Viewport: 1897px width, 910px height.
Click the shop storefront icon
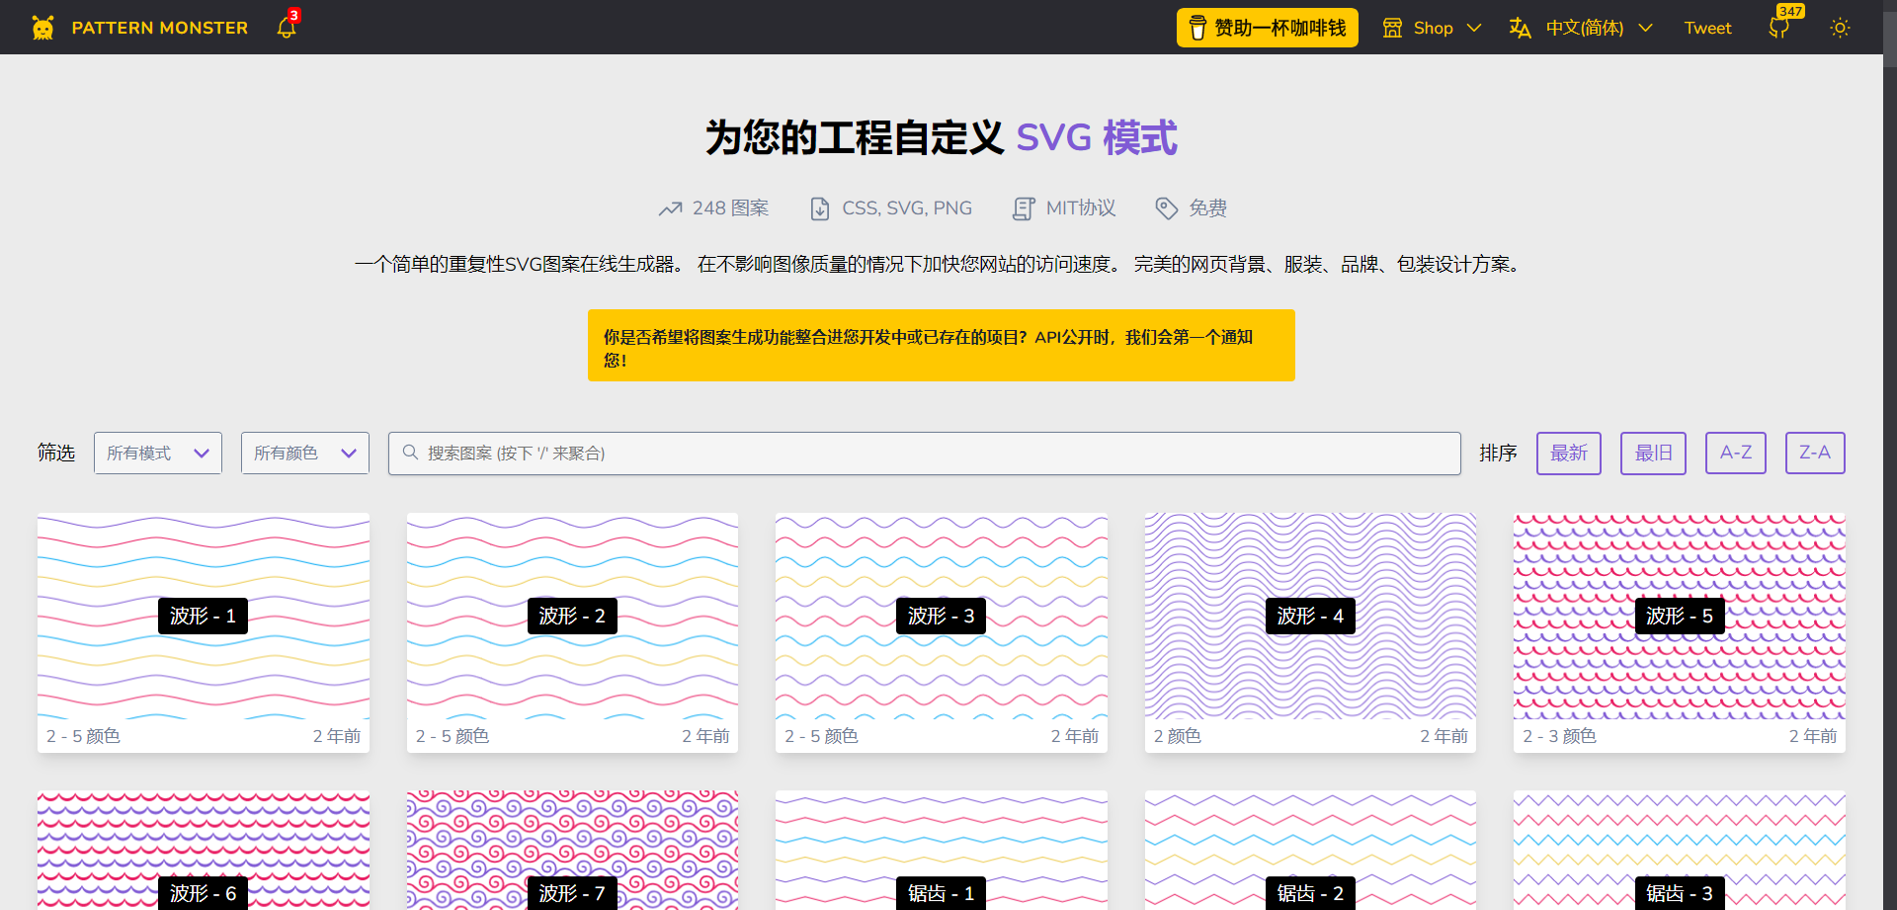1392,28
